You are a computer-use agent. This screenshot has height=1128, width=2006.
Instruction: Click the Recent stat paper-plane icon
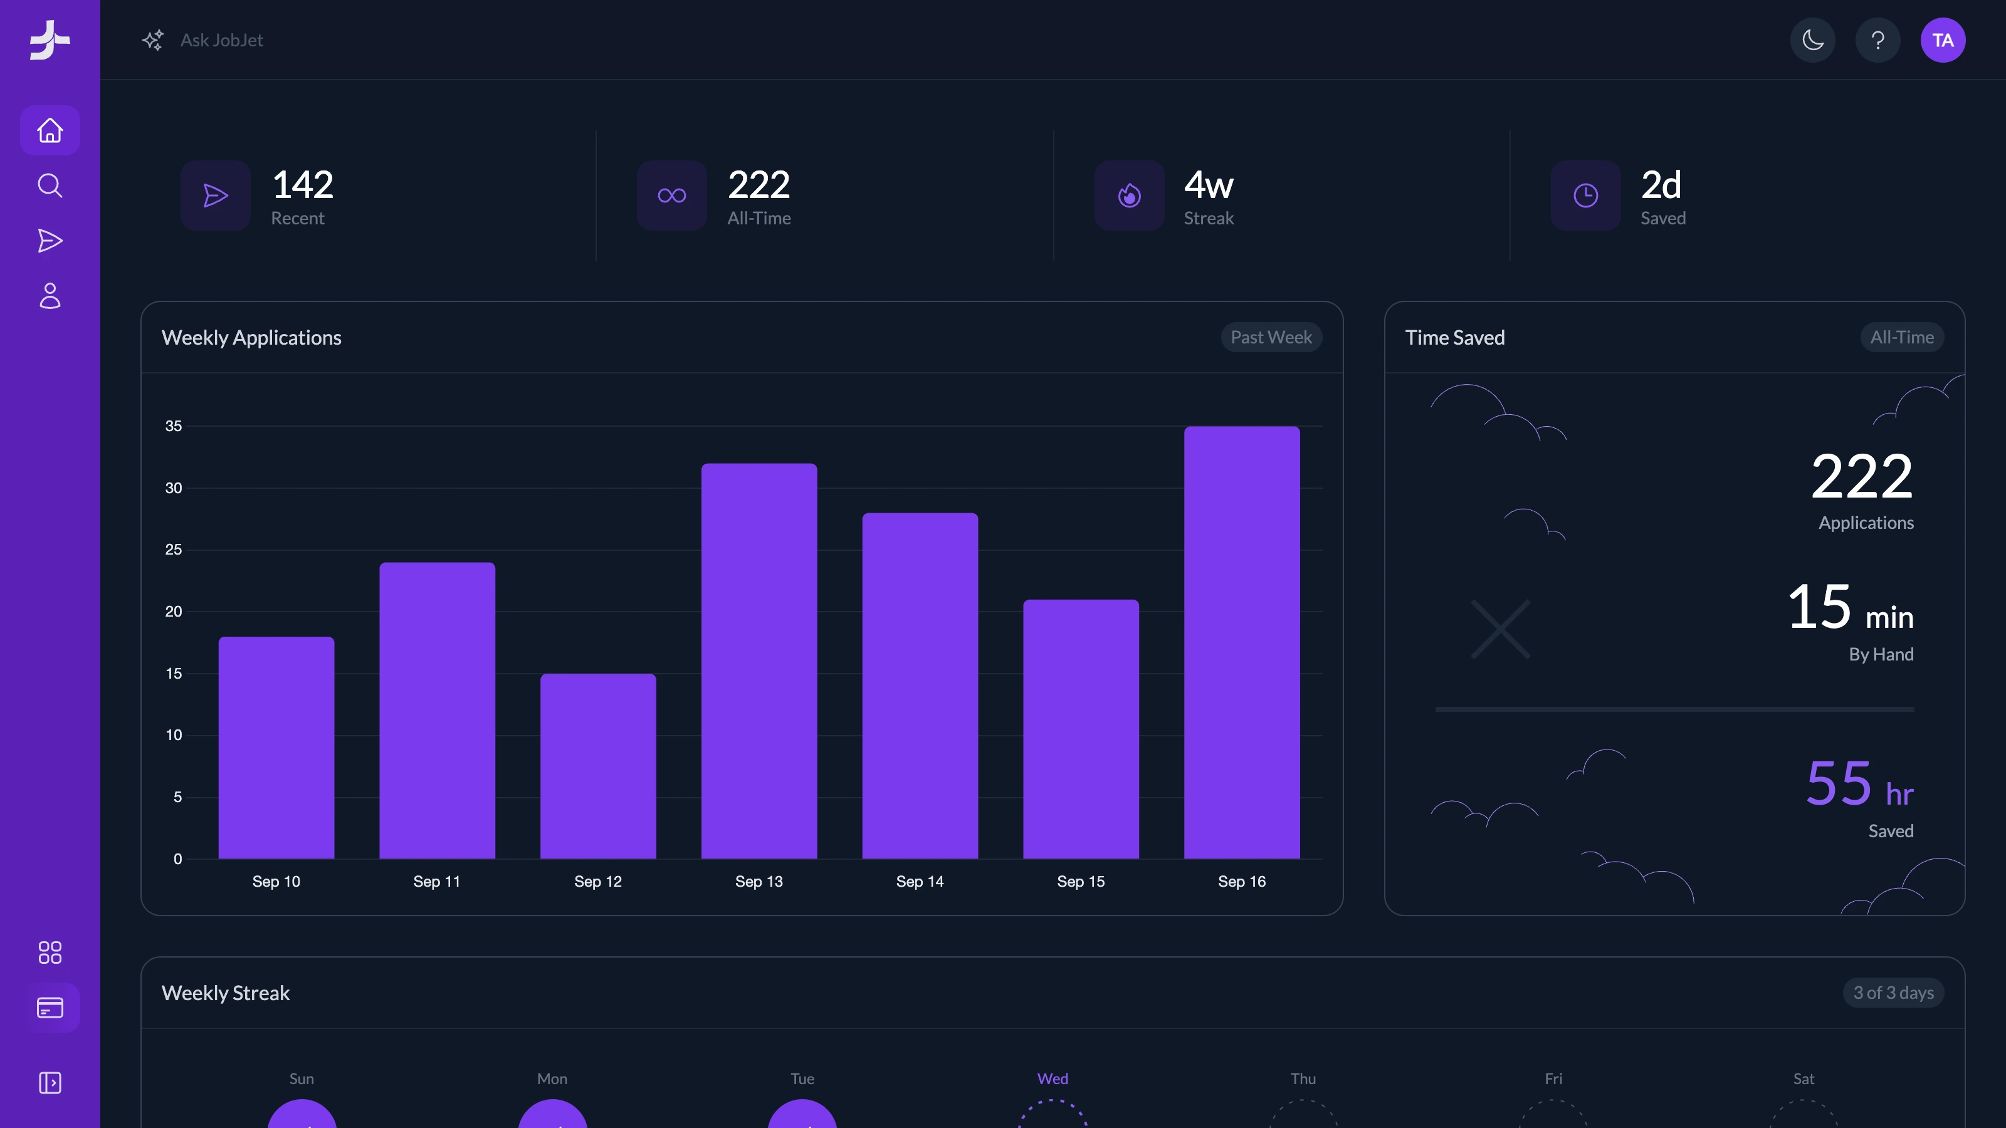[x=216, y=196]
